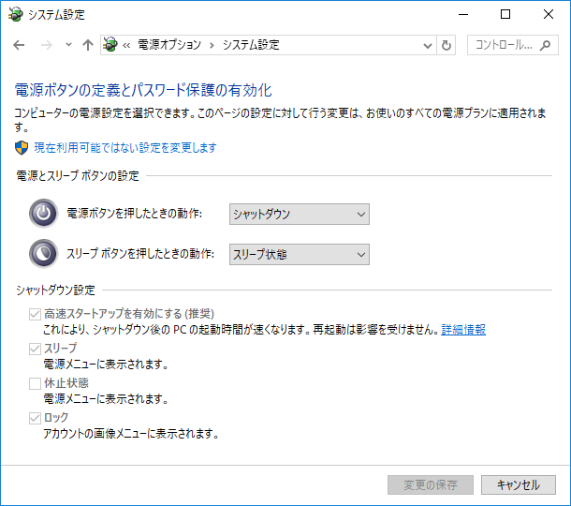The width and height of the screenshot is (571, 506).
Task: Click 電源オプション in the breadcrumb
Action: click(172, 45)
